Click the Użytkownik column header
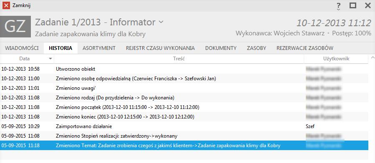This screenshot has width=375, height=163. click(x=336, y=59)
